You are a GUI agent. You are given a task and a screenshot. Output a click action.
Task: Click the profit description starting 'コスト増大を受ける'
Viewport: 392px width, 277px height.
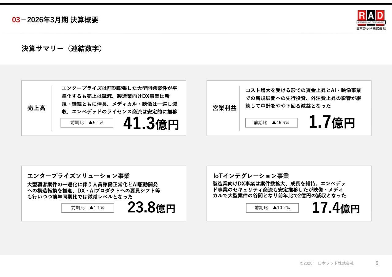click(303, 98)
